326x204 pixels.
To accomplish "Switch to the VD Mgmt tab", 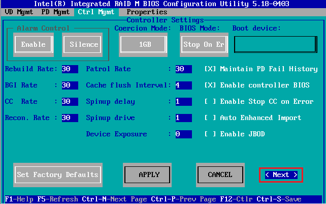I will 19,12.
